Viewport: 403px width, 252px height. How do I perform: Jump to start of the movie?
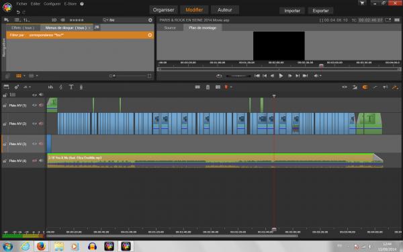(x=257, y=76)
